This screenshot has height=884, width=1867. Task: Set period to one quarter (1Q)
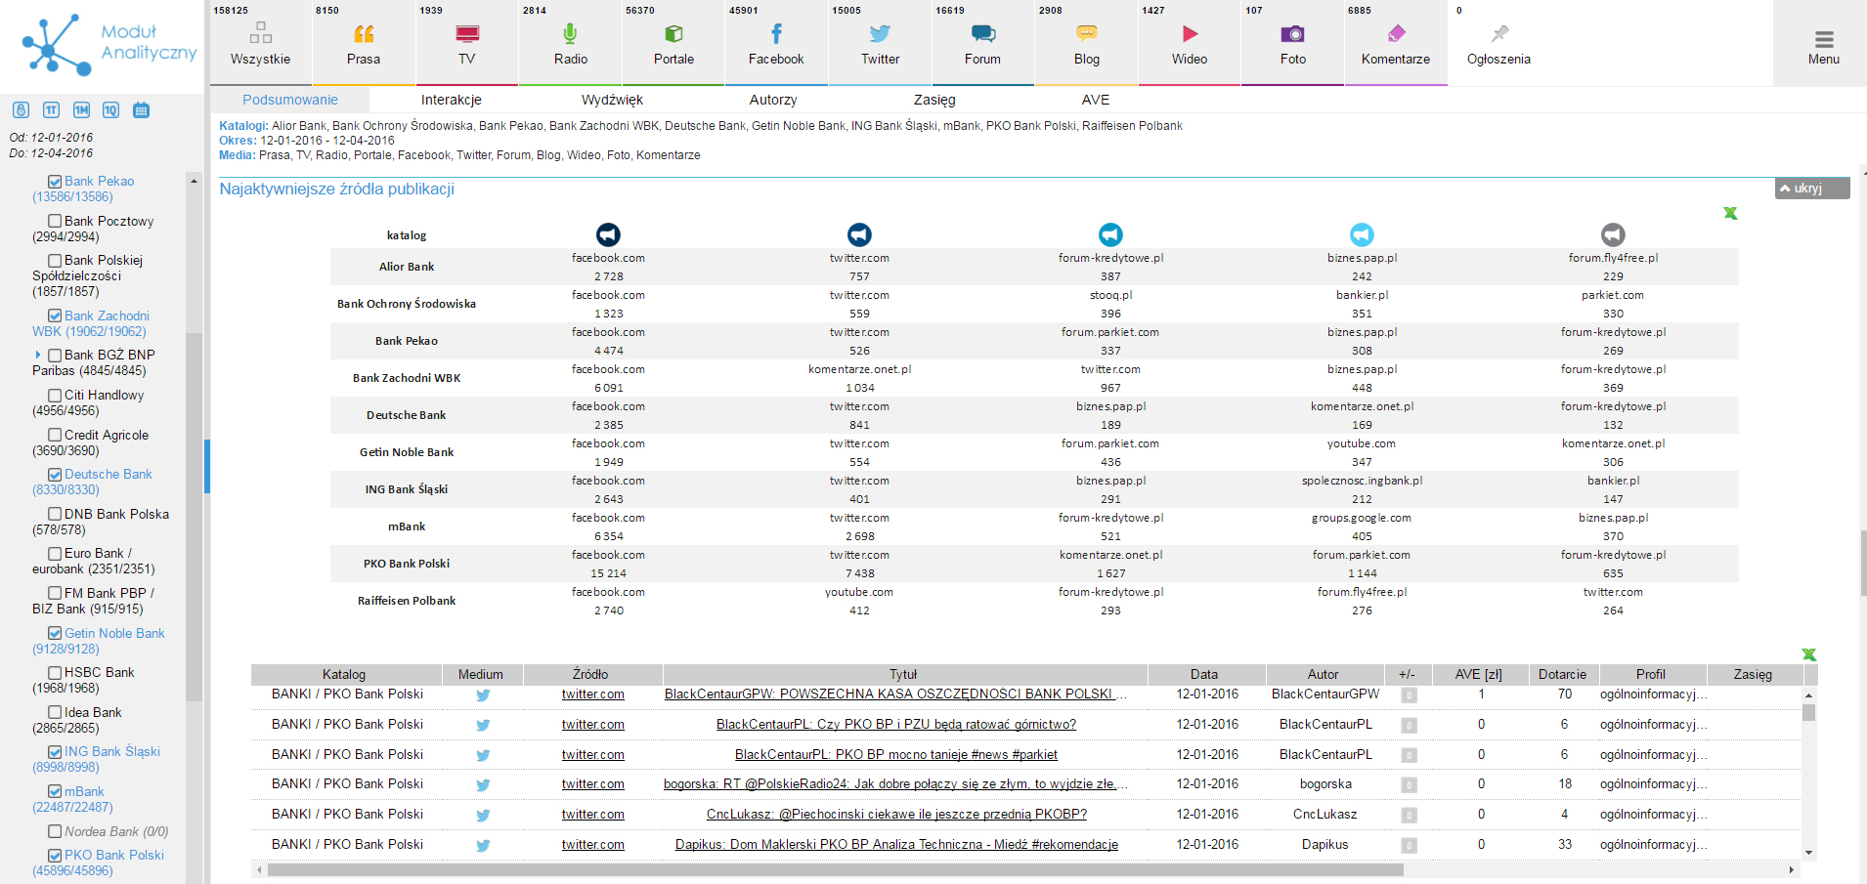110,110
